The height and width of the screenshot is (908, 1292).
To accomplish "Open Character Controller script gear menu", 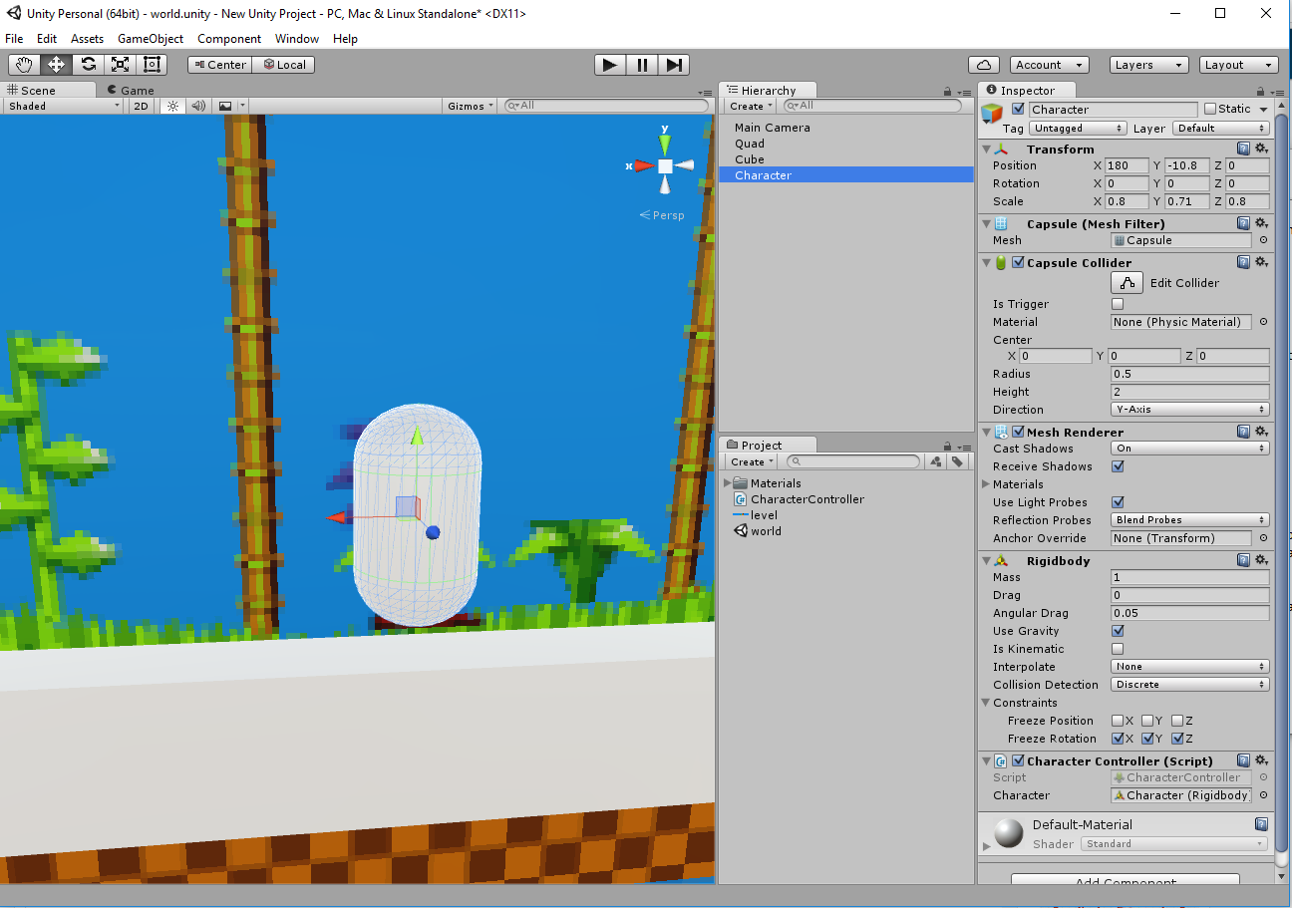I will [x=1261, y=760].
